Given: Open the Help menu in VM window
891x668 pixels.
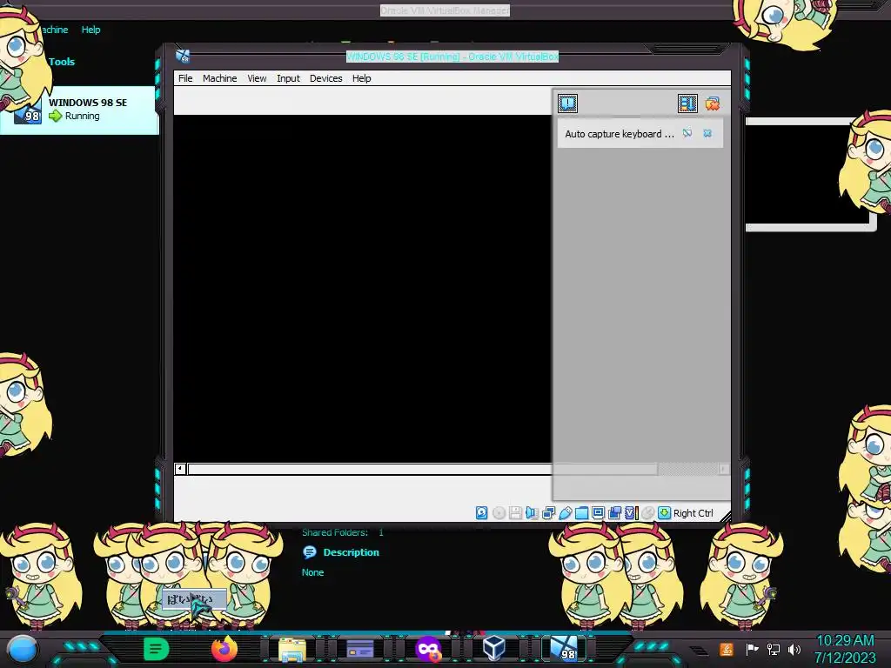Looking at the screenshot, I should point(361,78).
